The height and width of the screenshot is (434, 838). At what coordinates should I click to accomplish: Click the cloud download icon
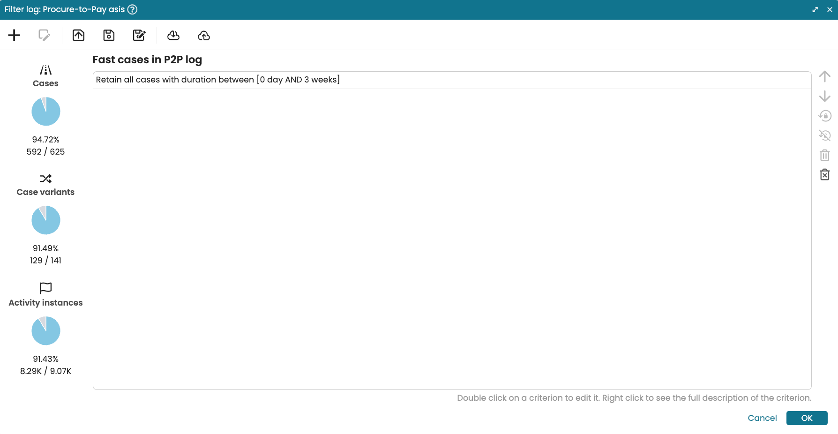(x=173, y=35)
